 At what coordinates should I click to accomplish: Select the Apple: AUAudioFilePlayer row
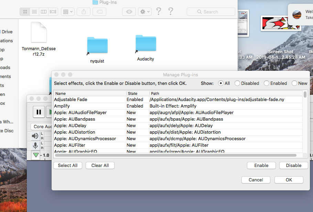click(x=178, y=113)
